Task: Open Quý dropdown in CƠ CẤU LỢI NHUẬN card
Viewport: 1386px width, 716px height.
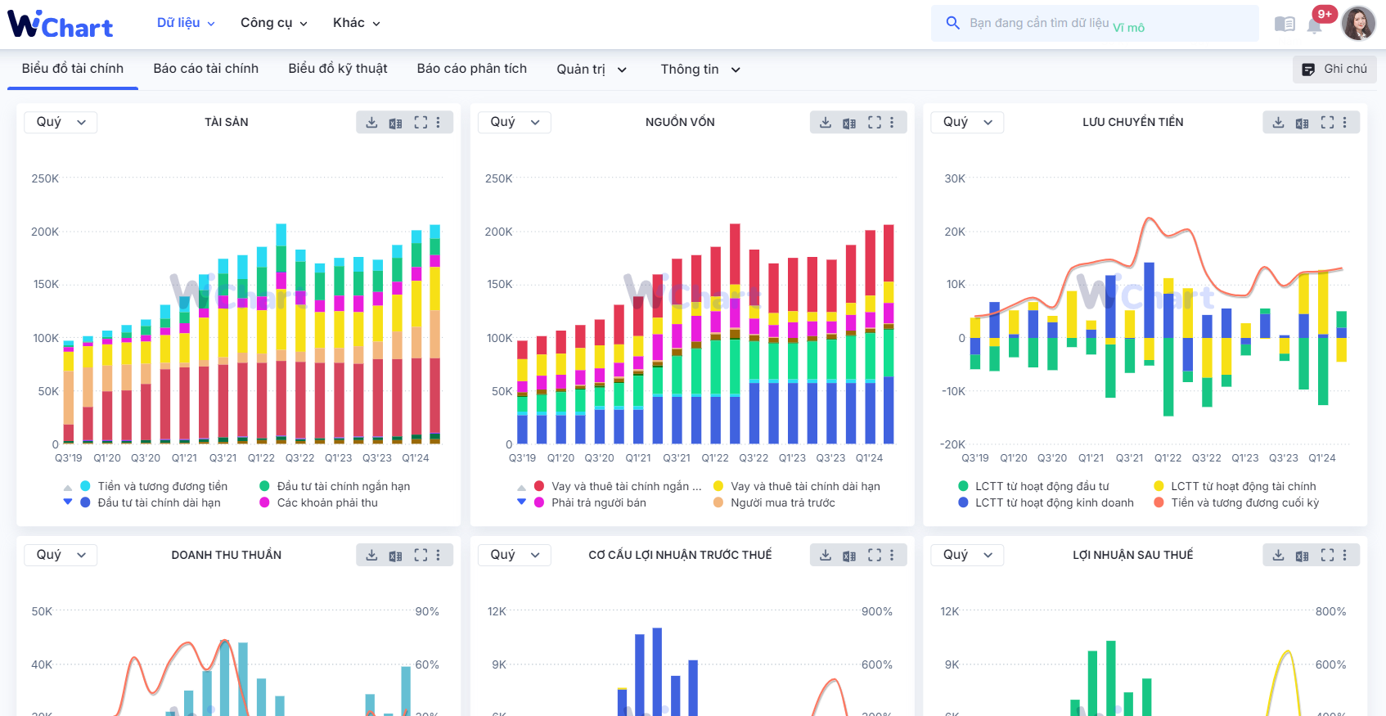Action: [515, 555]
